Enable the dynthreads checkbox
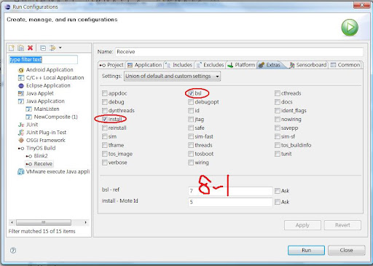The image size is (373, 266). [x=105, y=111]
